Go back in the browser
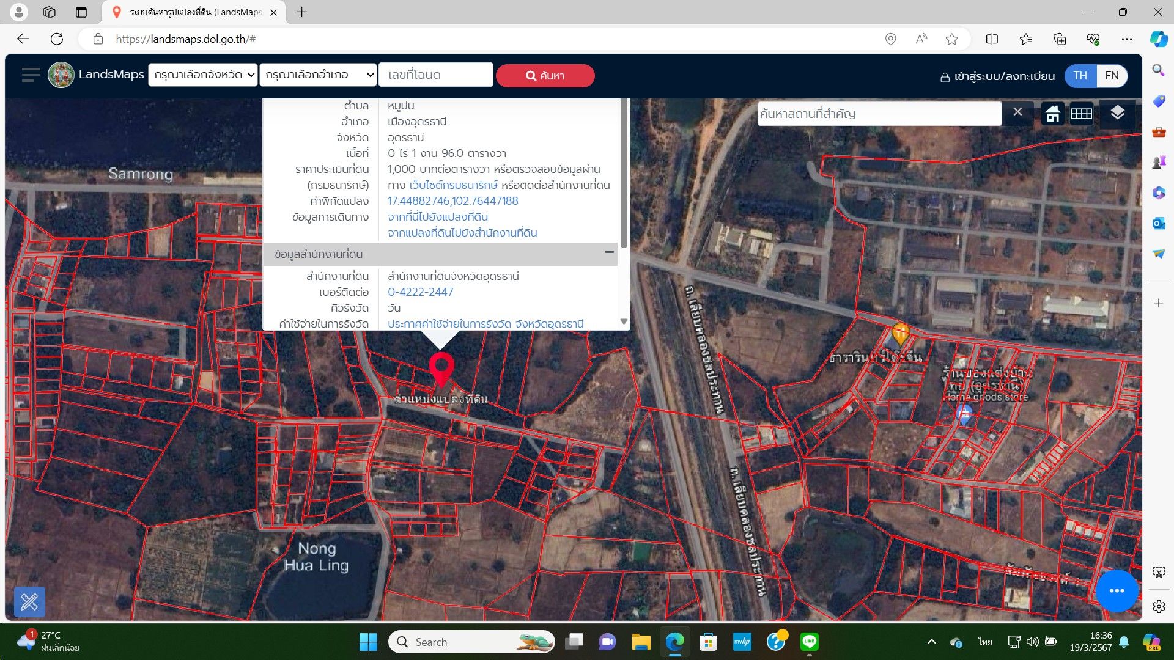The width and height of the screenshot is (1174, 660). [23, 39]
